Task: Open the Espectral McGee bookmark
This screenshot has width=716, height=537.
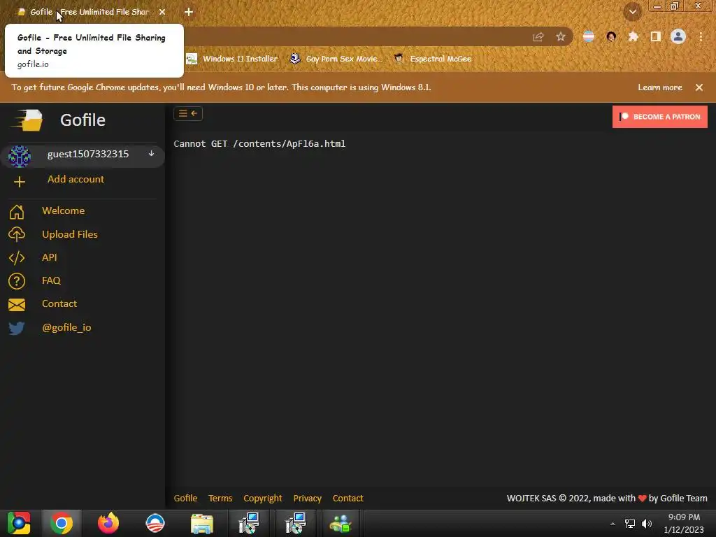Action: pyautogui.click(x=432, y=59)
